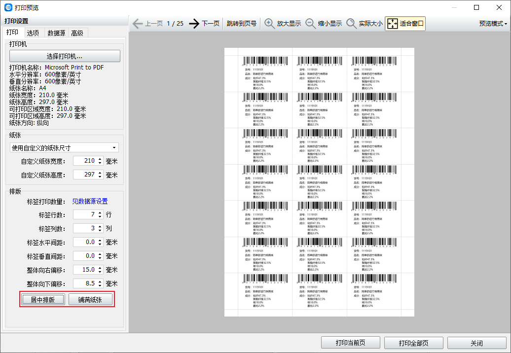Switch to the 数据源 tab
The width and height of the screenshot is (511, 353).
(x=56, y=33)
